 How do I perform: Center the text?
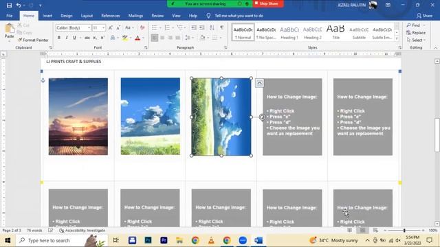point(162,38)
